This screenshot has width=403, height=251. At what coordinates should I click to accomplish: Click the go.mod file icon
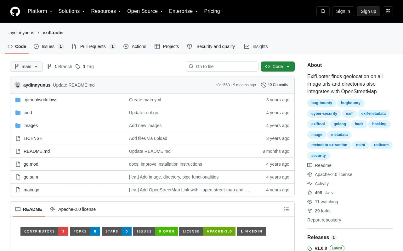pyautogui.click(x=18, y=164)
